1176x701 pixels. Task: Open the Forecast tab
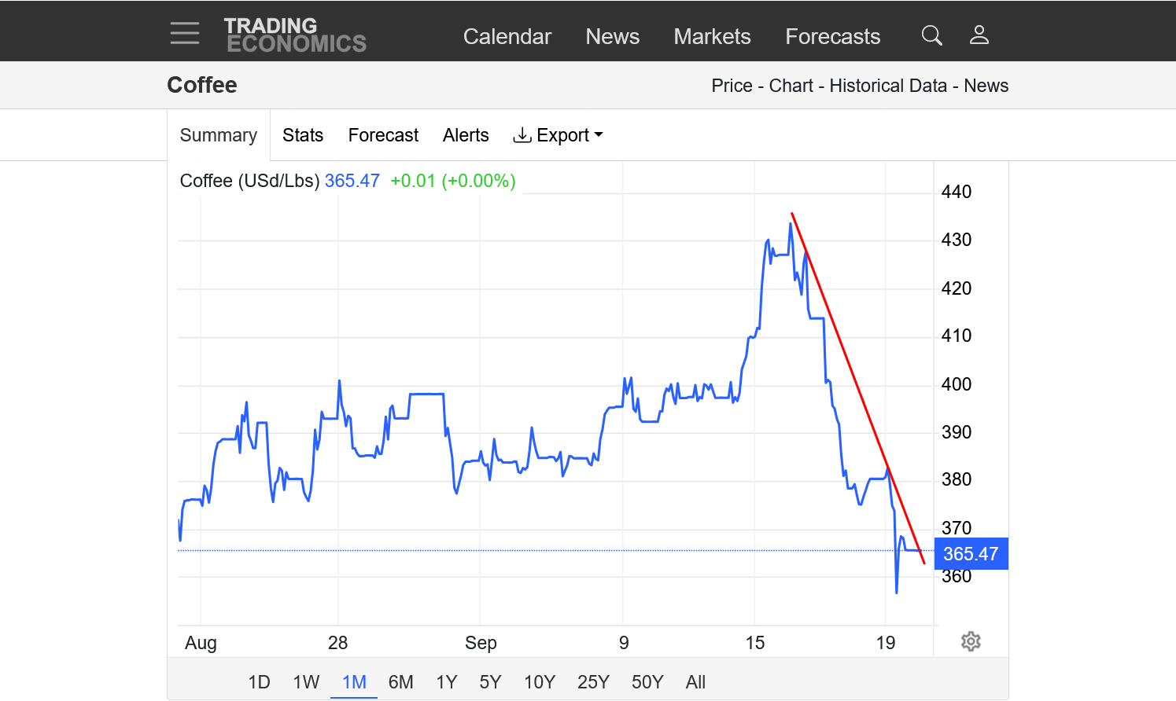(383, 135)
